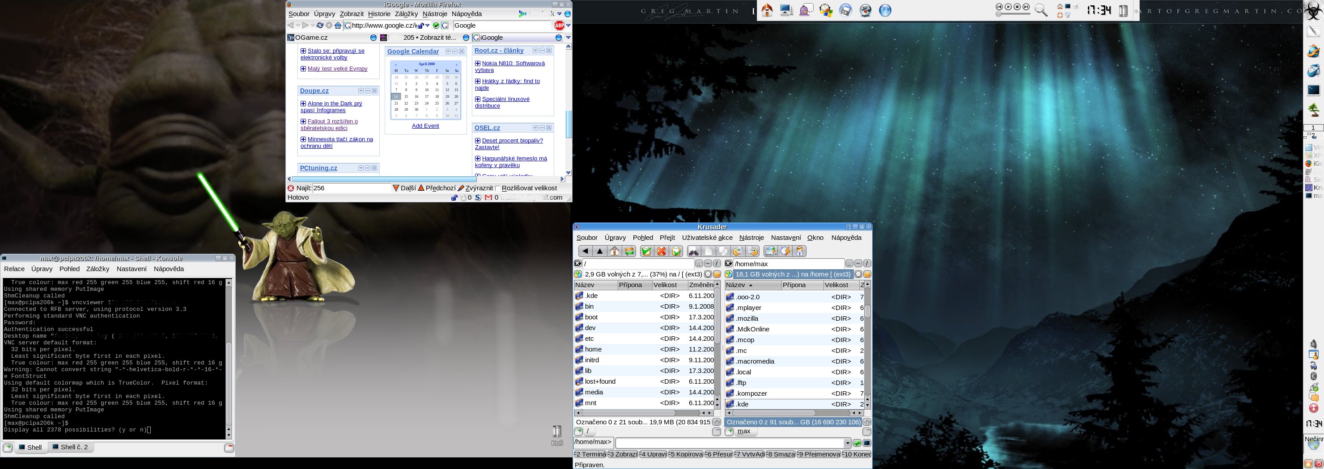1324x469 pixels.
Task: Go back in Krusader toolbar
Action: (585, 251)
